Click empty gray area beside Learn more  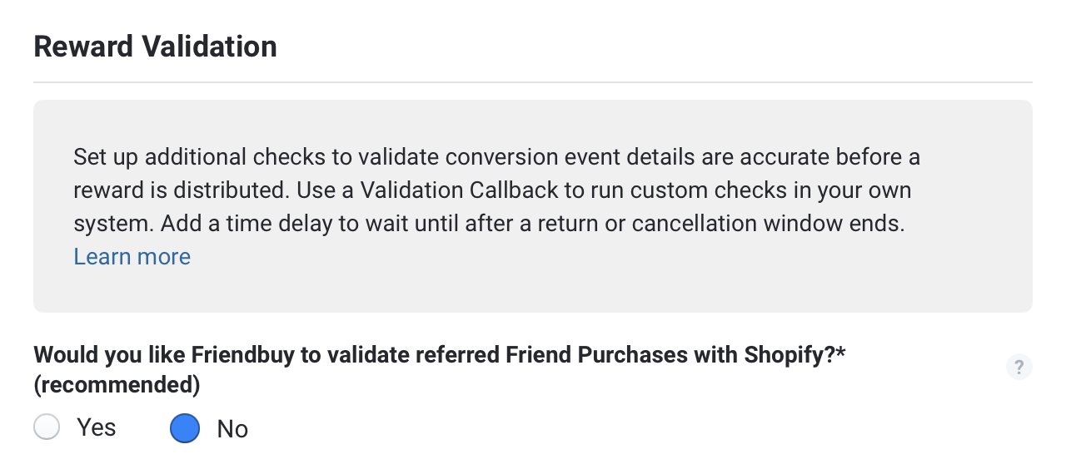(583, 258)
